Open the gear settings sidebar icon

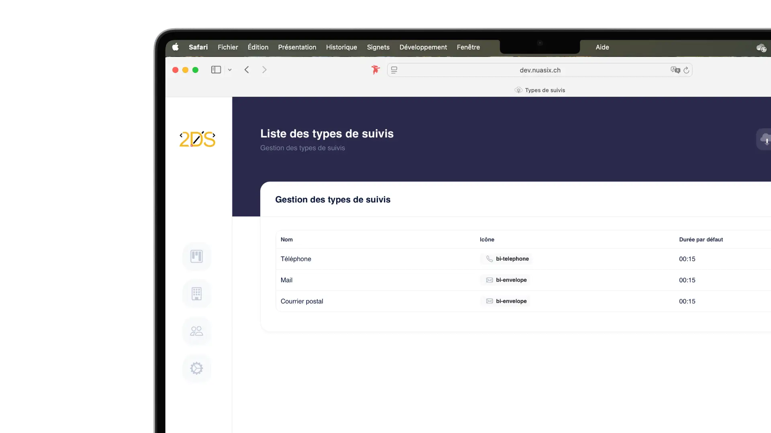[197, 368]
